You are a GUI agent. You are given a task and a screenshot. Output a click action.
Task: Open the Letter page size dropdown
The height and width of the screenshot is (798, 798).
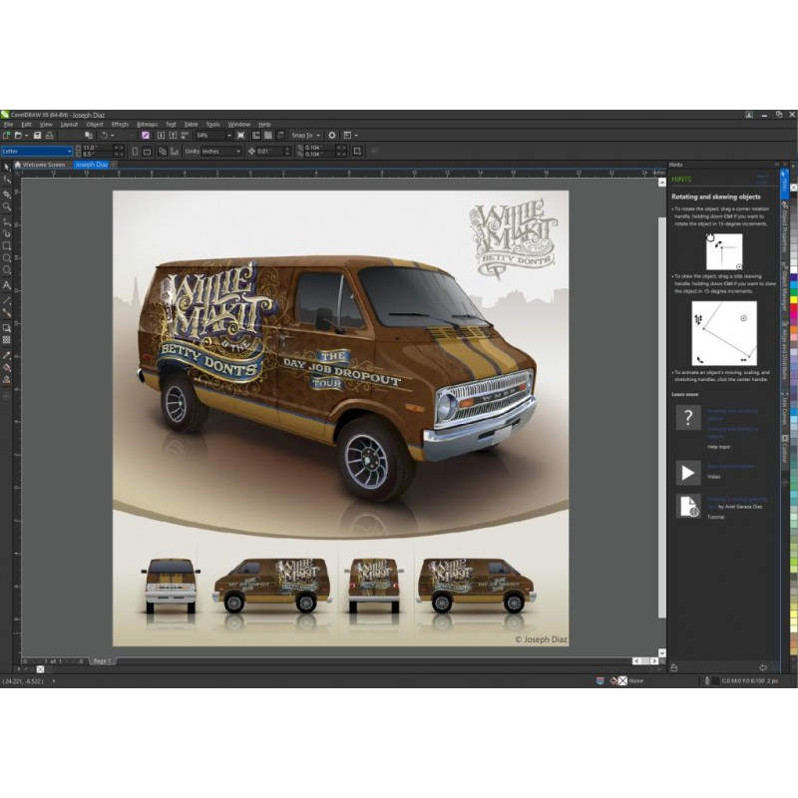69,152
